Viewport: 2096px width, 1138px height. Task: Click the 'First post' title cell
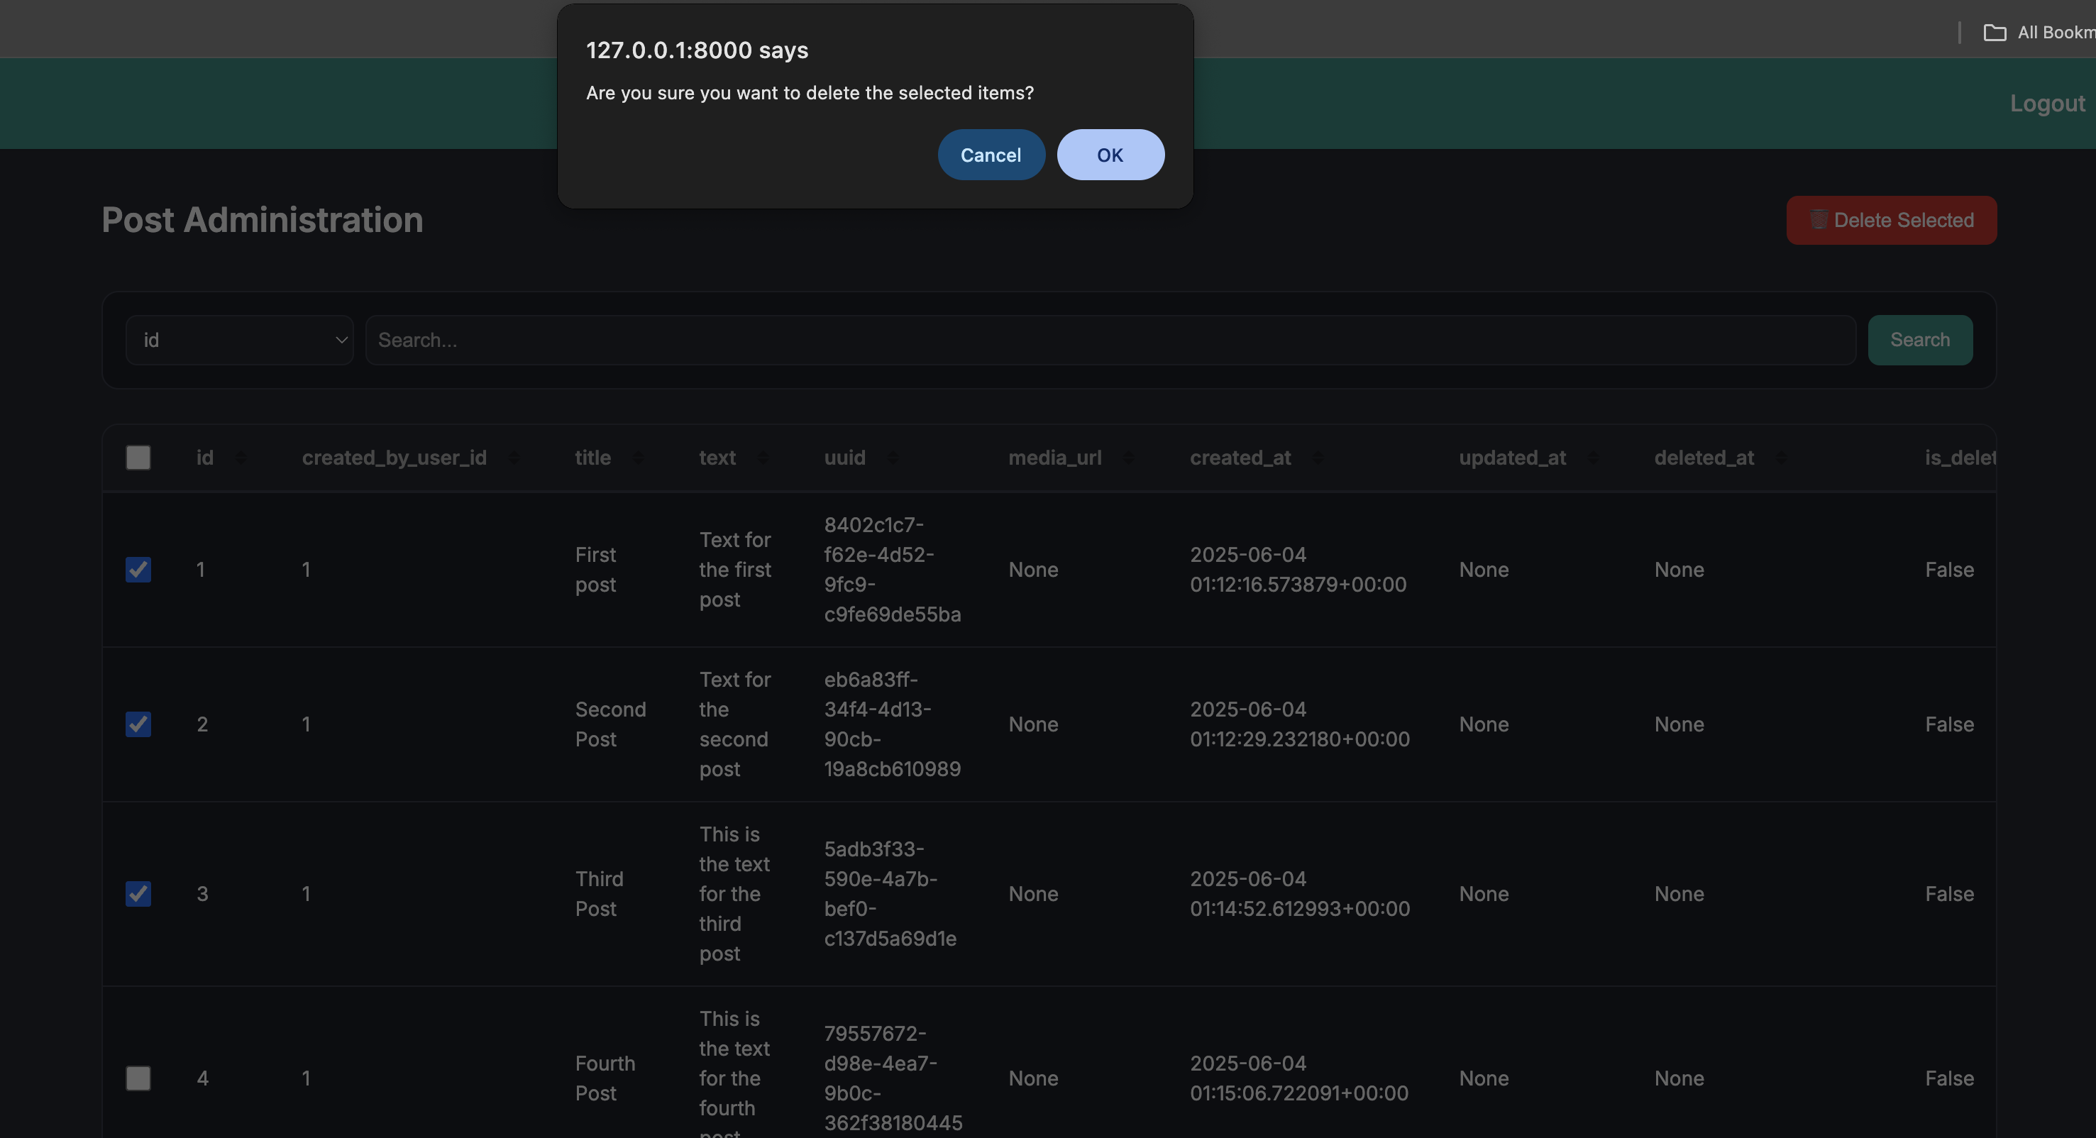coord(595,570)
